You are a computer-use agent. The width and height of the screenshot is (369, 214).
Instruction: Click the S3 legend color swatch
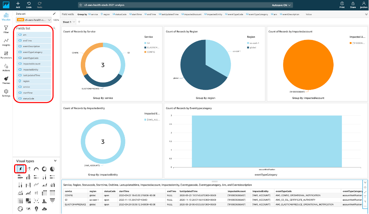point(146,43)
